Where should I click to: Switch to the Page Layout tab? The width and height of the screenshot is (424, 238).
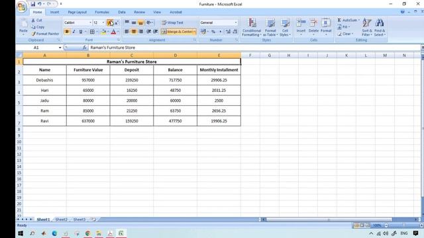point(78,12)
